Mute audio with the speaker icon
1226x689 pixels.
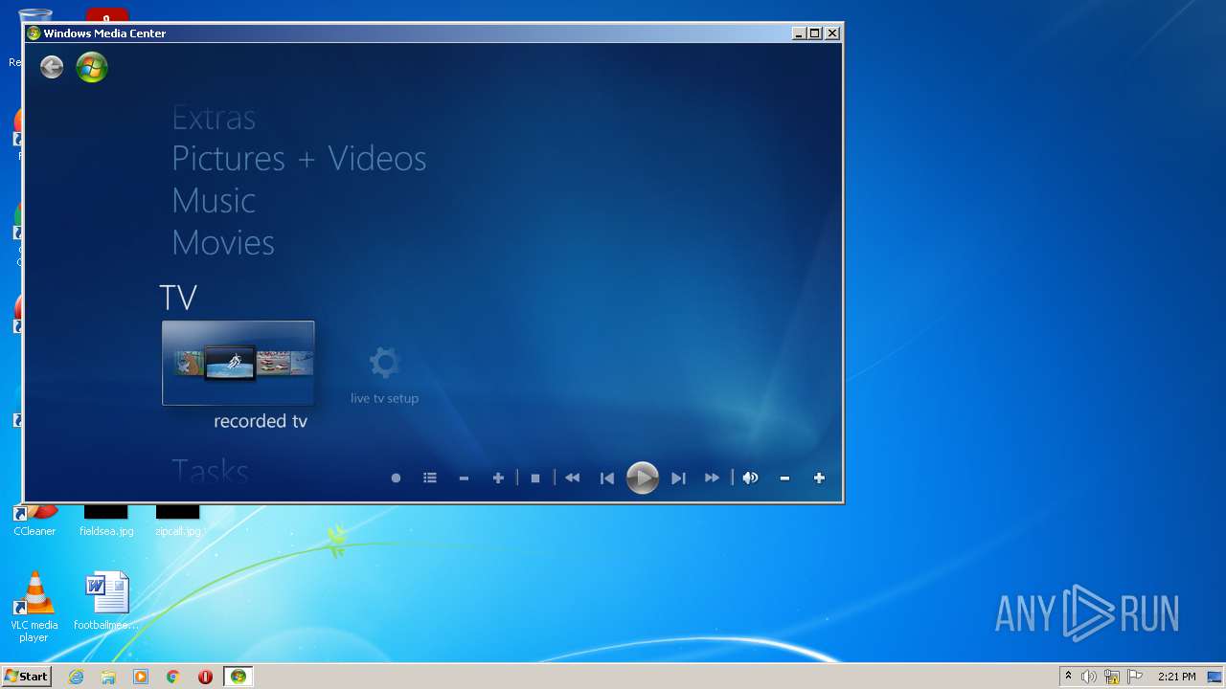tap(750, 478)
